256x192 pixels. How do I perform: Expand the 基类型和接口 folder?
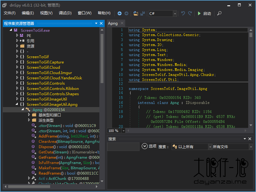click(x=29, y=115)
